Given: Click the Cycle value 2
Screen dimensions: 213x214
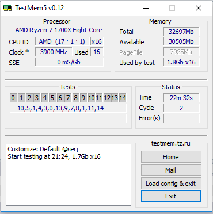Looking at the screenshot, I should [181, 108].
